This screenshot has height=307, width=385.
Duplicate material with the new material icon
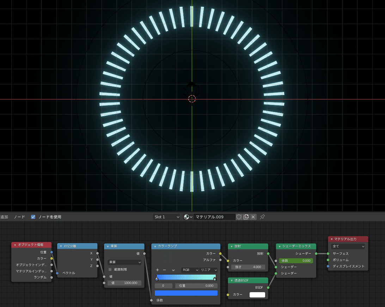coord(246,217)
